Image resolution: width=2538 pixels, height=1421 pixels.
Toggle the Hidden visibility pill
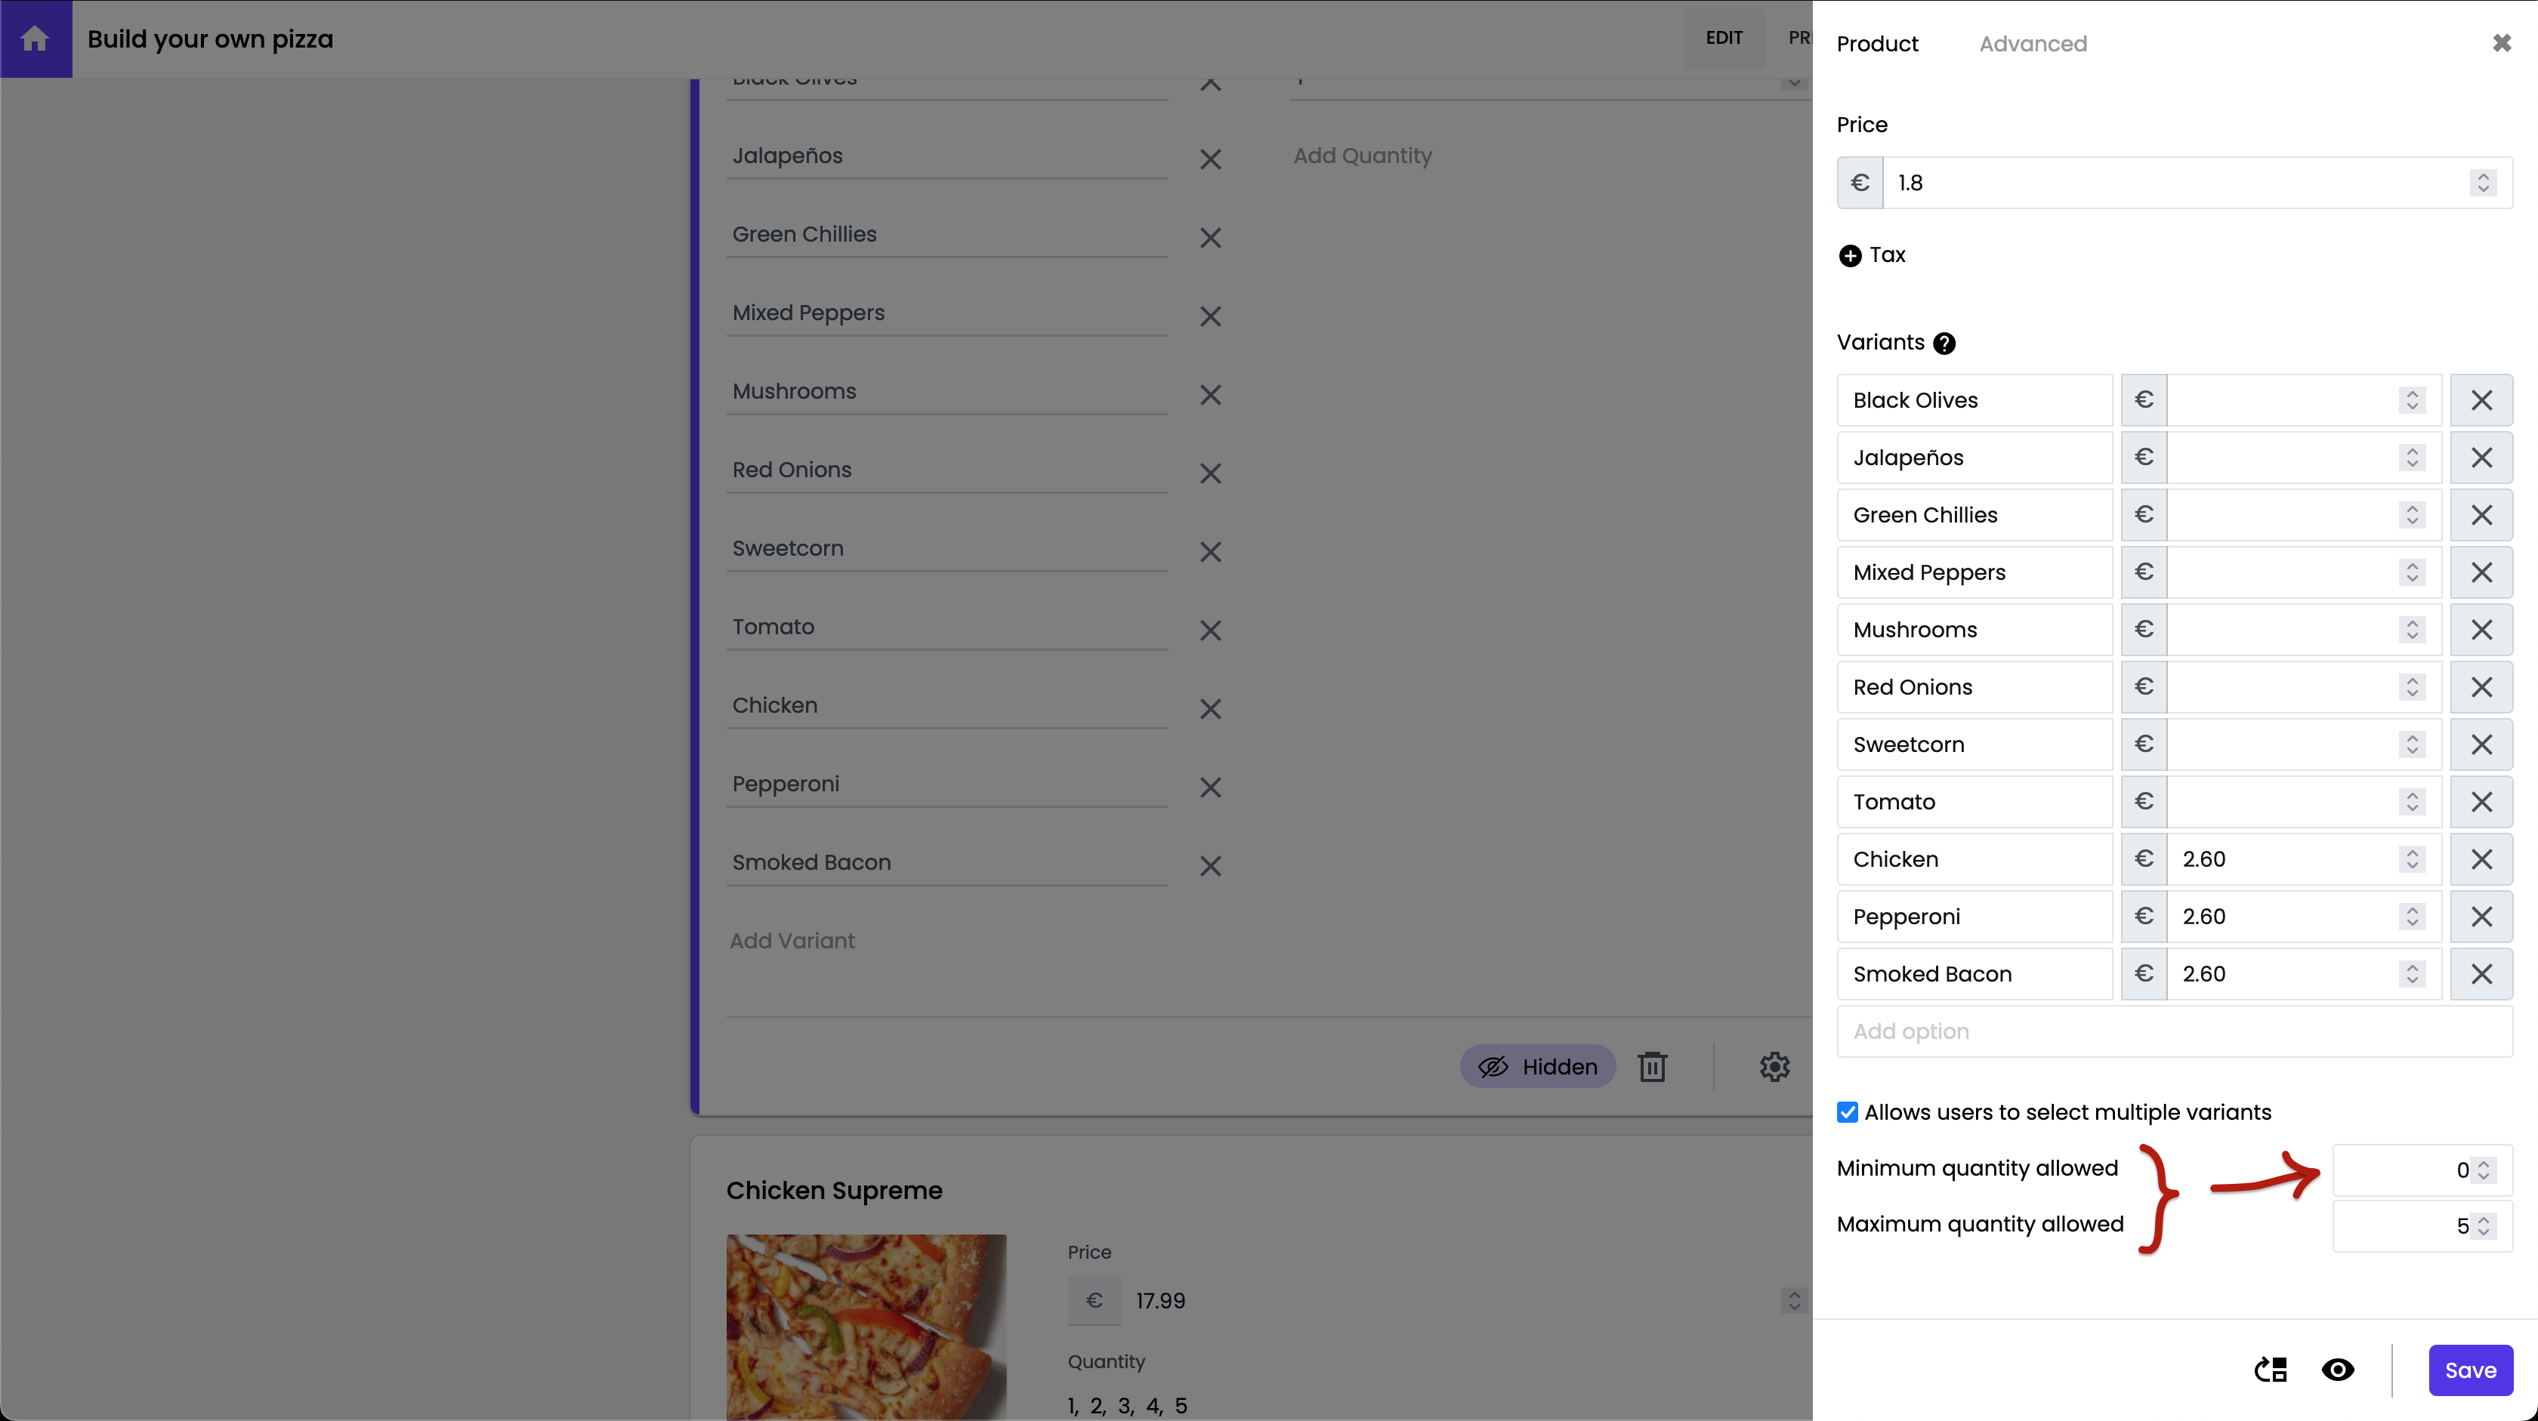click(1538, 1066)
